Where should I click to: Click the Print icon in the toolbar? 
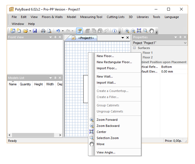point(43,31)
